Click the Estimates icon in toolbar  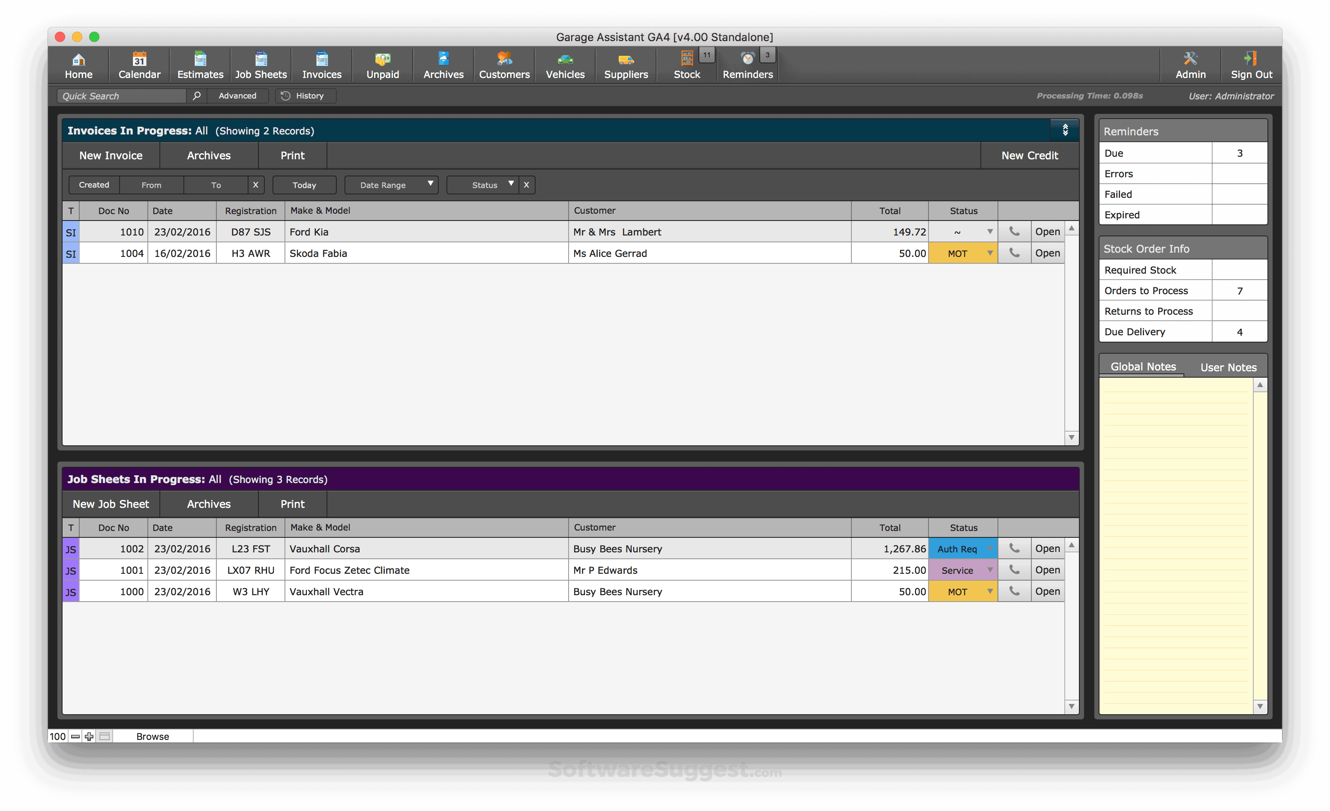200,60
